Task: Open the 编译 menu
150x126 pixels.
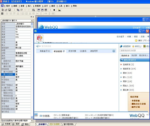Action: (x=52, y=6)
